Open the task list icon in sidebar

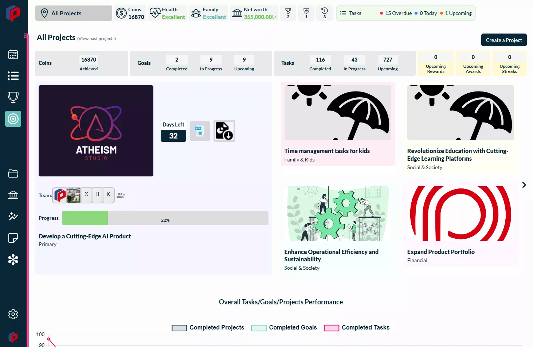13,76
